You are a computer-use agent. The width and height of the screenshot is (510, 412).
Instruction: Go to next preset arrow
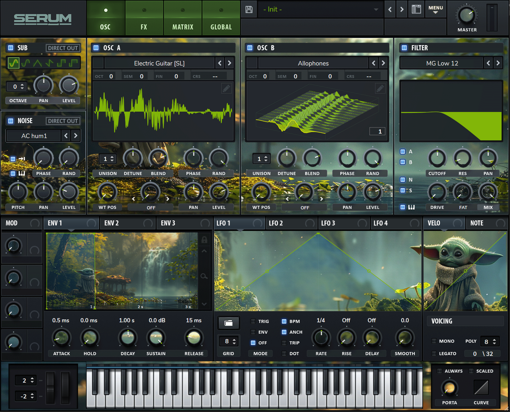click(402, 10)
